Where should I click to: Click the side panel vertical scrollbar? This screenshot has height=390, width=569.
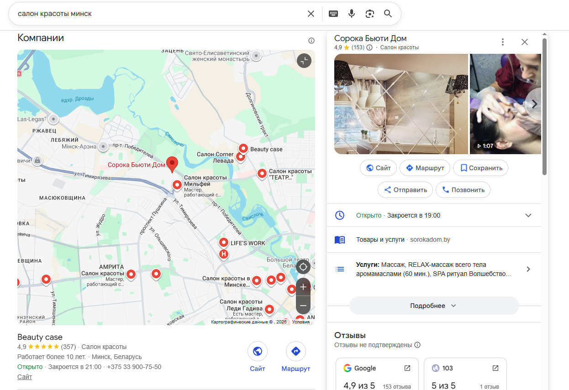pos(544,107)
